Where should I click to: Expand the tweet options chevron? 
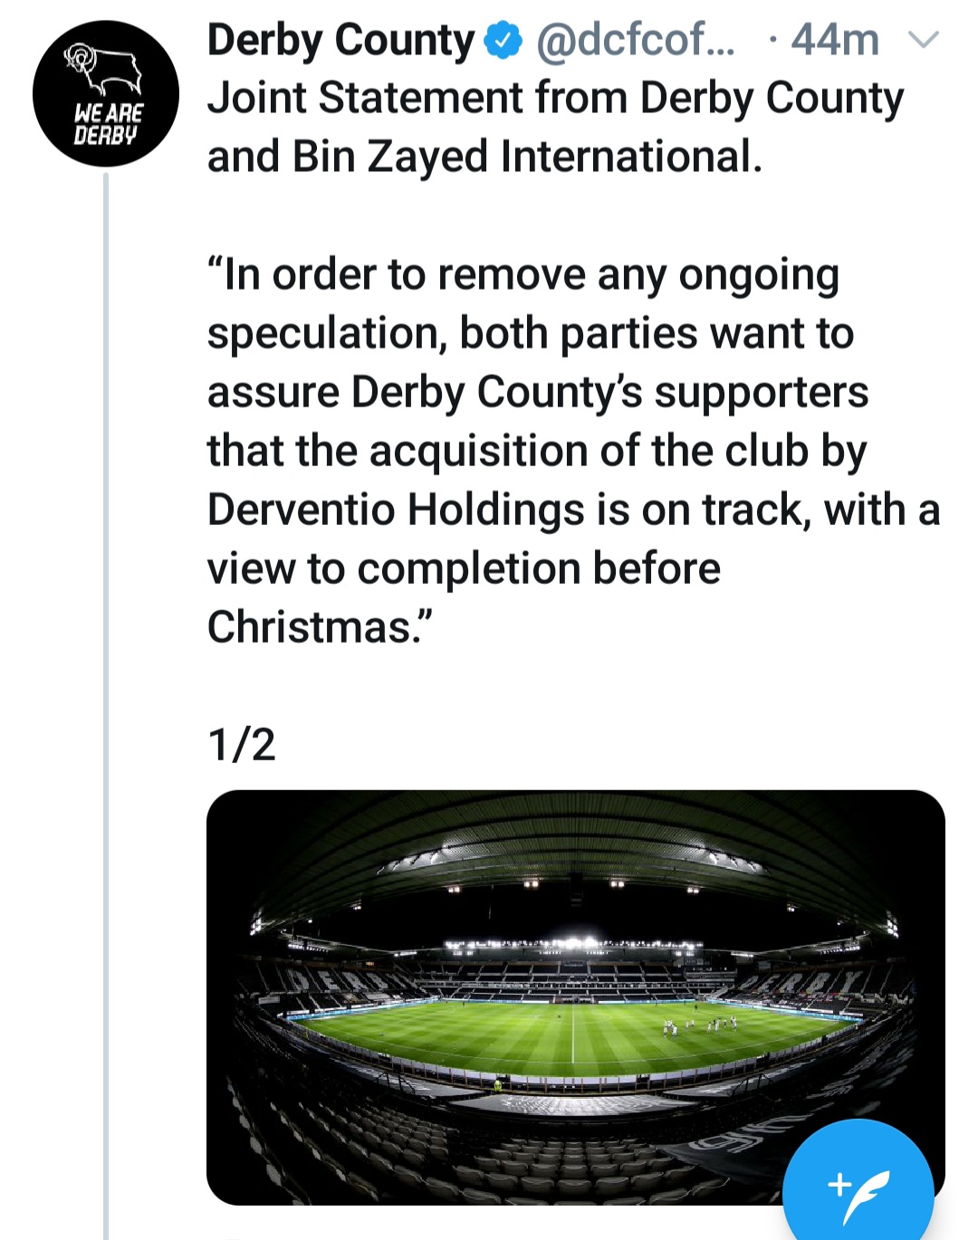[924, 41]
